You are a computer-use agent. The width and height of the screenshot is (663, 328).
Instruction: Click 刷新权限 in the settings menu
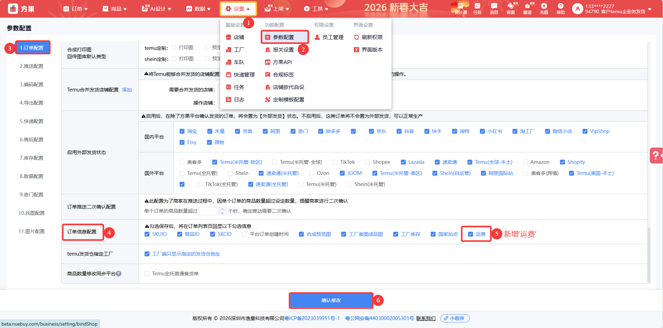pyautogui.click(x=368, y=37)
